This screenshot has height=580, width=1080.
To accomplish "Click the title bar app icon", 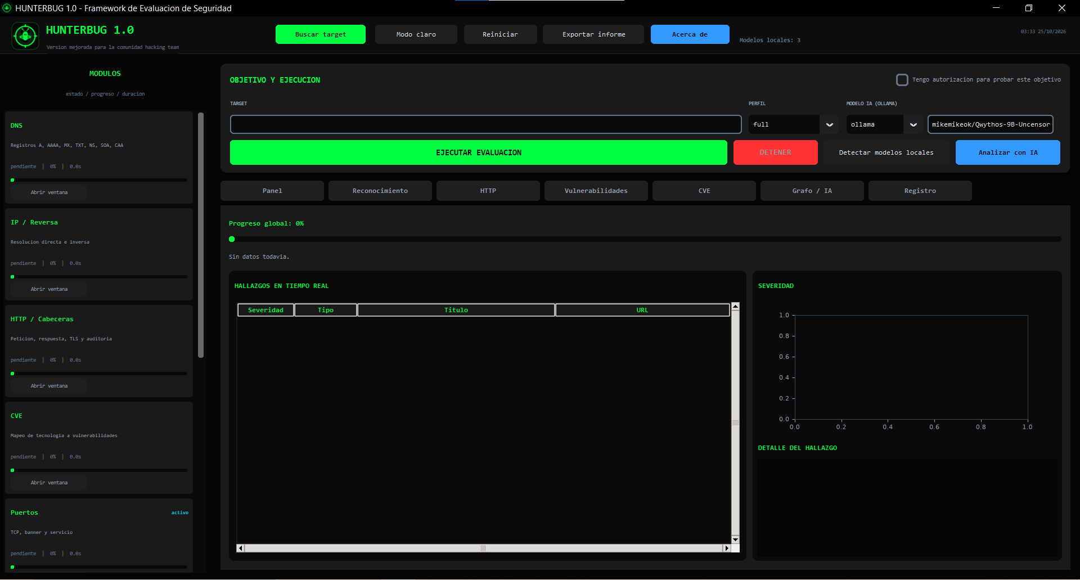I will (x=7, y=8).
